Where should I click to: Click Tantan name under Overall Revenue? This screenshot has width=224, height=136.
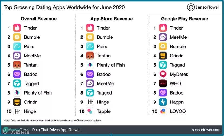pos(31,65)
